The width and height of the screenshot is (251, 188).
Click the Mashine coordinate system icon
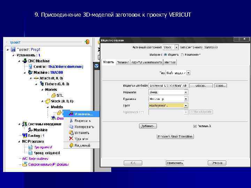[x=30, y=130]
